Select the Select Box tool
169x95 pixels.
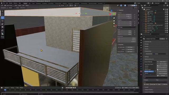click(x=2, y=11)
